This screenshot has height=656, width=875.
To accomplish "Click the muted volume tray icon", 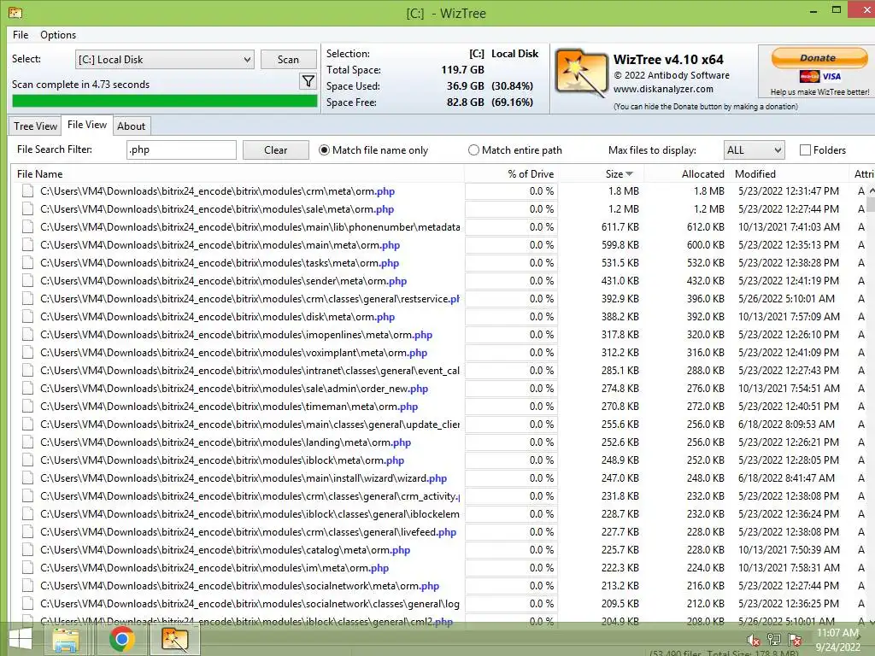I will coord(754,640).
